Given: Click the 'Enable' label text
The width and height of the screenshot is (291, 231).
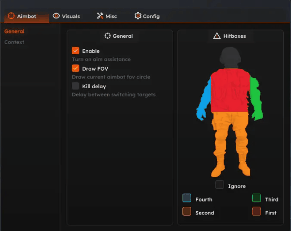Looking at the screenshot, I should (91, 51).
